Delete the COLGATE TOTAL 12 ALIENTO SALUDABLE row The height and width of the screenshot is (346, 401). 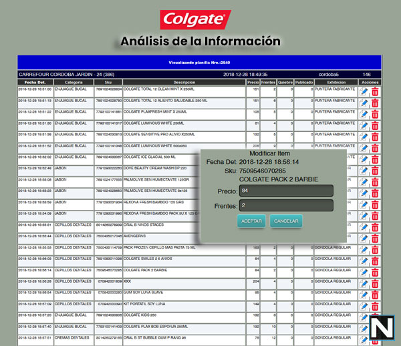point(375,103)
